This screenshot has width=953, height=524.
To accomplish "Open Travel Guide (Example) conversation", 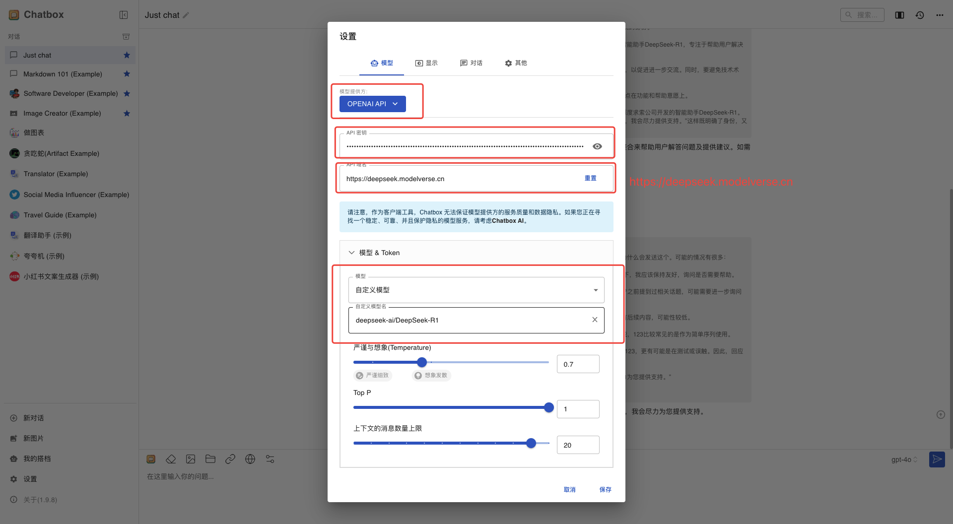I will pyautogui.click(x=70, y=215).
